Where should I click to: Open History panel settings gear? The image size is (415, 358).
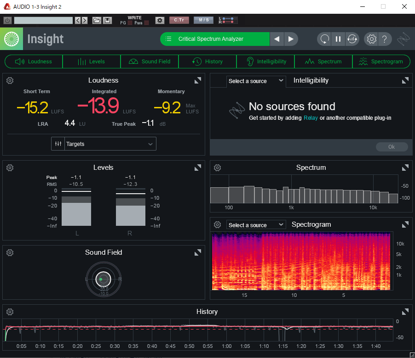pyautogui.click(x=10, y=312)
